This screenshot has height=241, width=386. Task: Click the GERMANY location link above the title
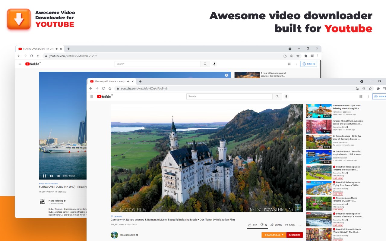[x=118, y=217]
